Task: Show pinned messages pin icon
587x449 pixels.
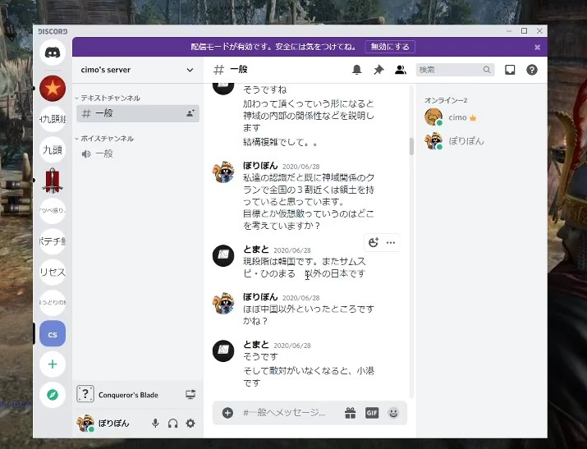Action: pyautogui.click(x=378, y=70)
